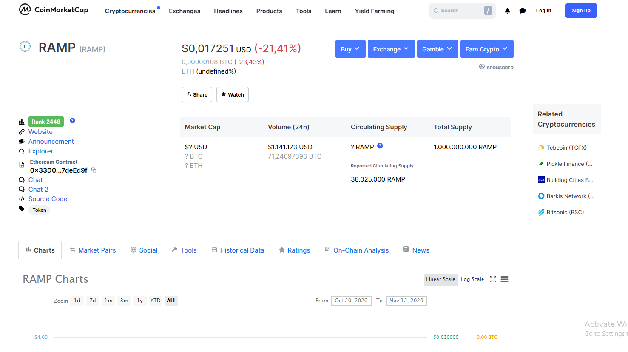
Task: Switch to the Historical Data tab
Action: pos(238,250)
